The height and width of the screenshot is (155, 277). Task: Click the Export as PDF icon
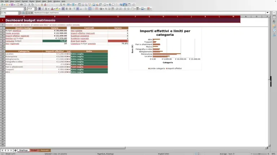pos(18,5)
